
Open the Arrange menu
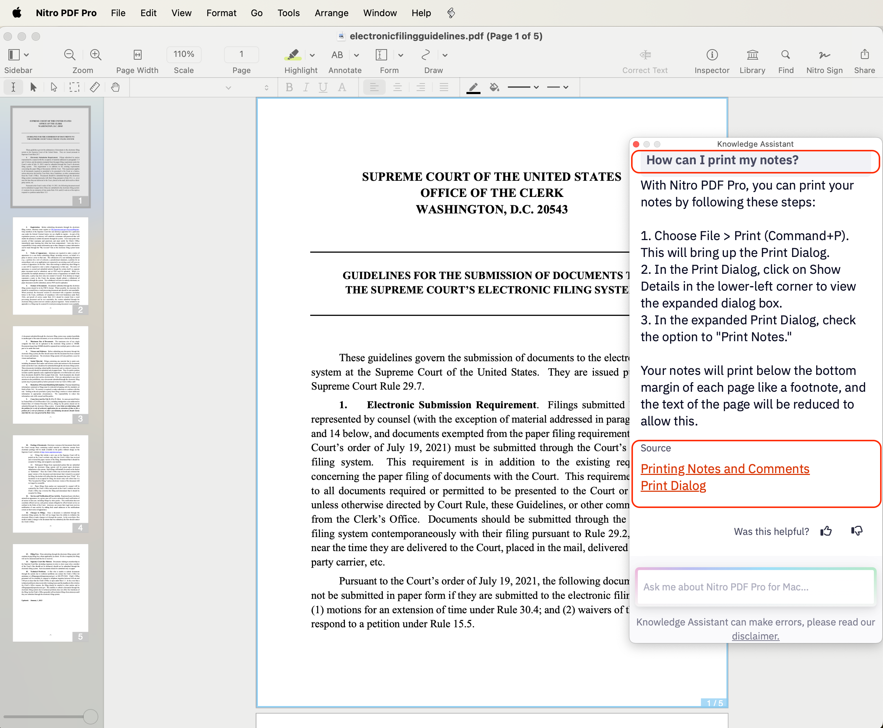point(331,13)
